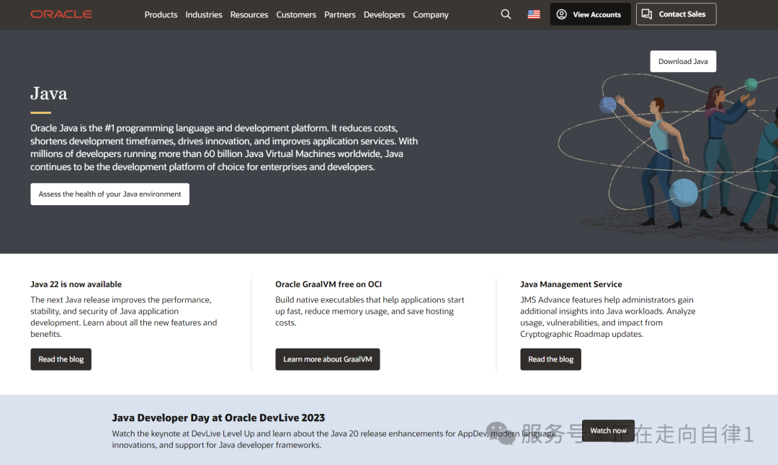Expand the Partners navigation menu
This screenshot has height=465, width=778.
[x=340, y=15]
